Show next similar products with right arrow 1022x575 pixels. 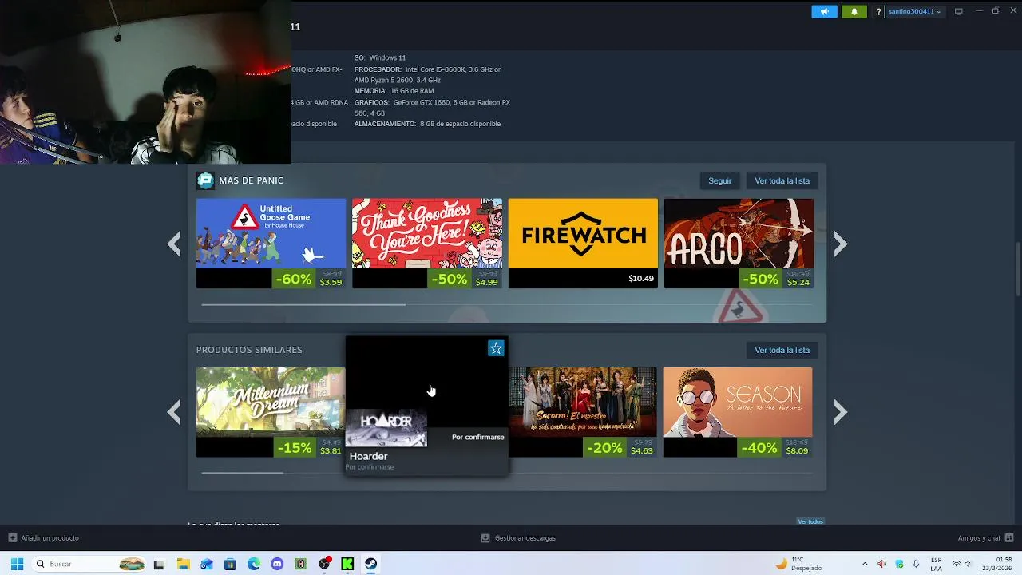(x=840, y=412)
